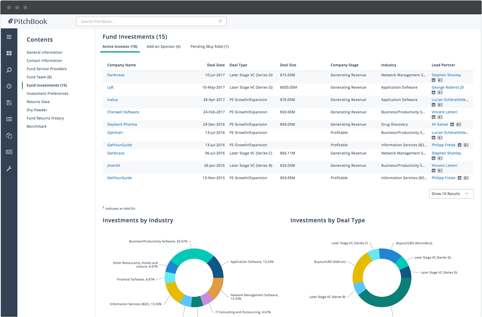Click the Later Stage VC (Series D) chart segment
482x317 pixels.
pyautogui.click(x=406, y=272)
